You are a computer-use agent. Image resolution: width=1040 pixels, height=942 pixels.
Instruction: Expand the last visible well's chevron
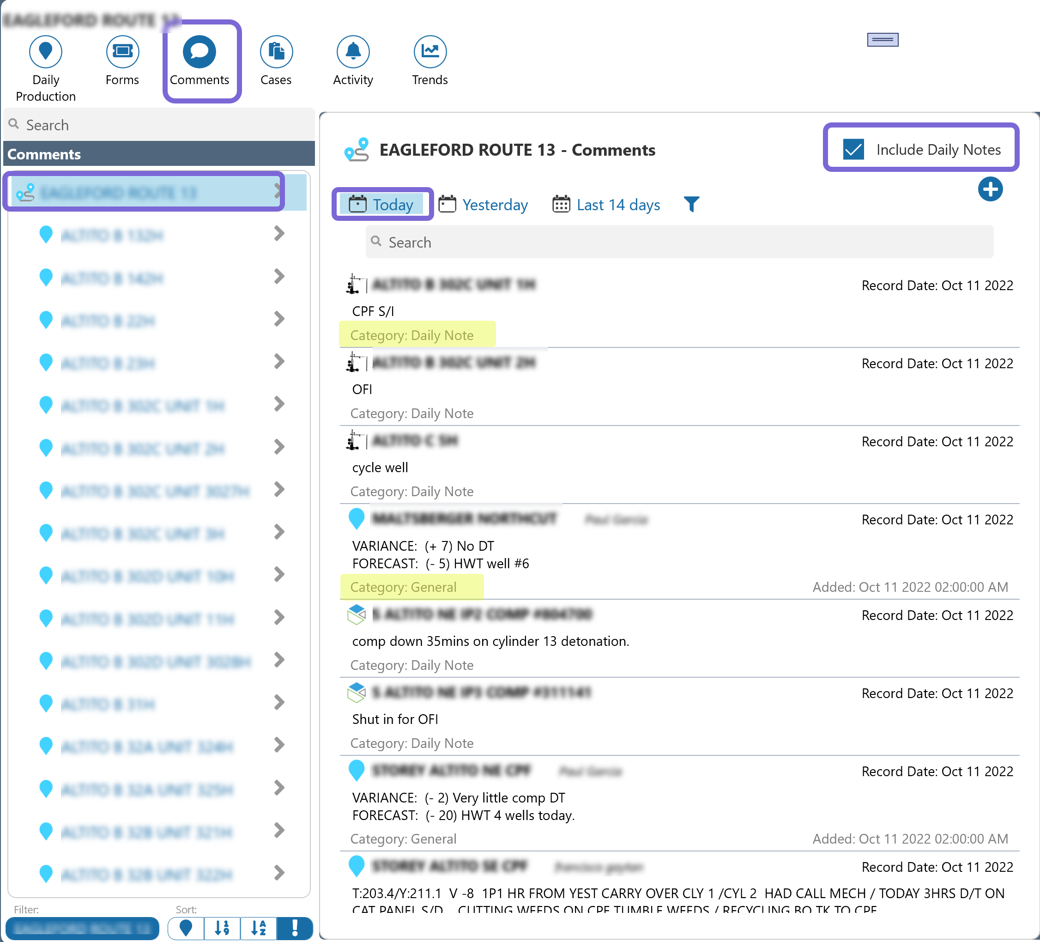279,873
